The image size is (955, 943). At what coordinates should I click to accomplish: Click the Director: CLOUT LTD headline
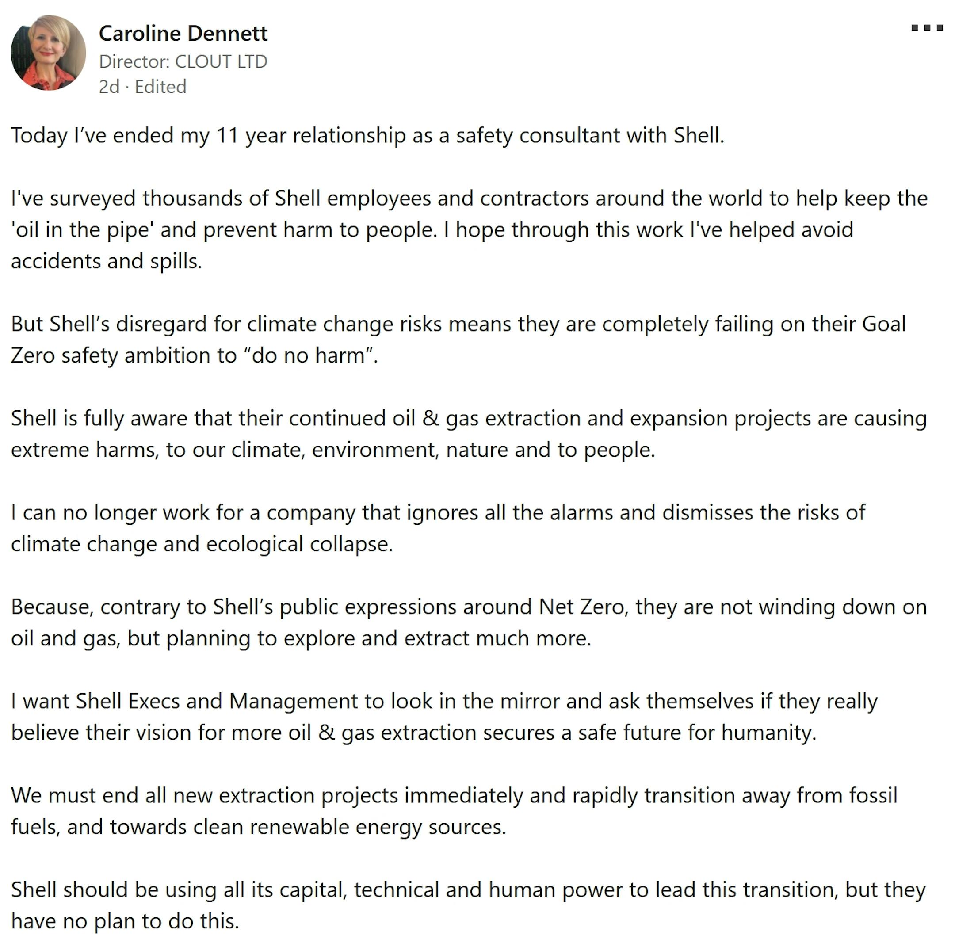point(183,62)
